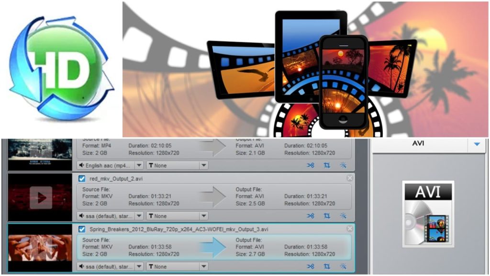This screenshot has width=490, height=276.
Task: Click Duration: 01:33:21 in source file info
Action: pyautogui.click(x=150, y=196)
